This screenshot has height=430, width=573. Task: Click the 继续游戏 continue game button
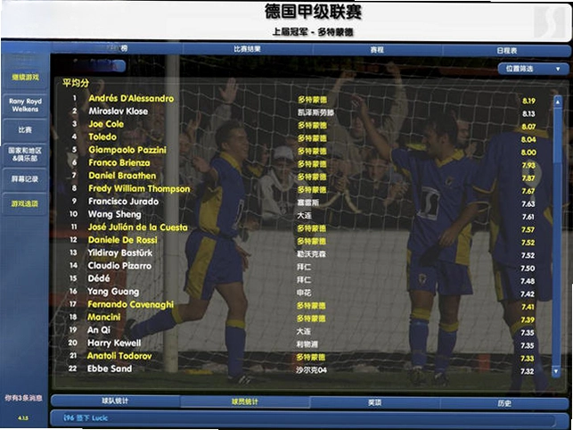pyautogui.click(x=25, y=77)
